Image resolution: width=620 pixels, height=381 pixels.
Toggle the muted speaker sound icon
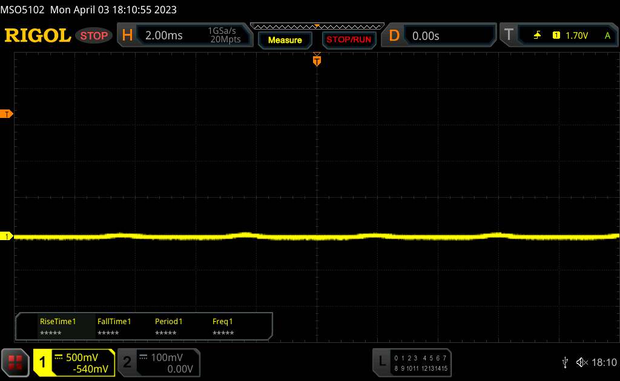(x=582, y=362)
